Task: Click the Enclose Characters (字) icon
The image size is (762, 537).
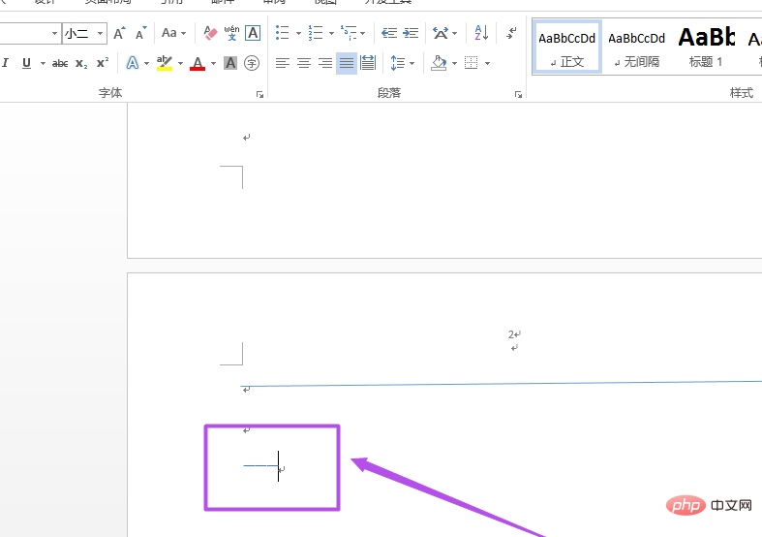Action: (252, 63)
